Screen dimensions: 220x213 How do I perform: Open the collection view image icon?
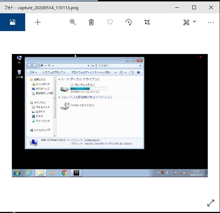point(13,22)
